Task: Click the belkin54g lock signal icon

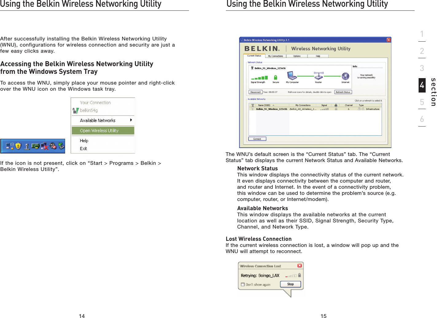Action: tap(75, 111)
